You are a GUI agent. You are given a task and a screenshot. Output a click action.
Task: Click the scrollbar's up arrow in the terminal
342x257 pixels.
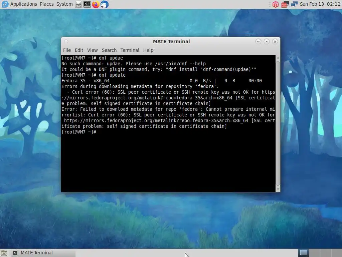click(x=278, y=58)
